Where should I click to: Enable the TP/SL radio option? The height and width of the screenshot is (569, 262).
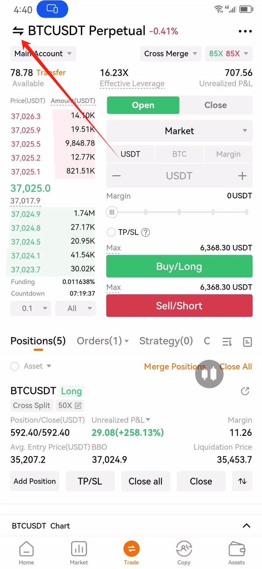[x=111, y=232]
